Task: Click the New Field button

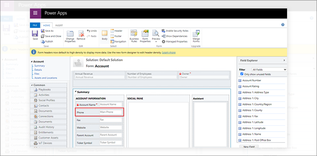Action: [x=249, y=147]
